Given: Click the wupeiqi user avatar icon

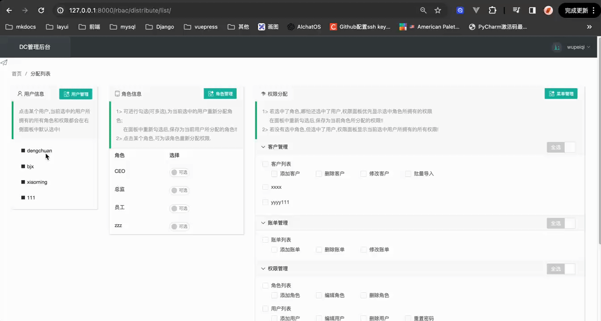Looking at the screenshot, I should (556, 47).
